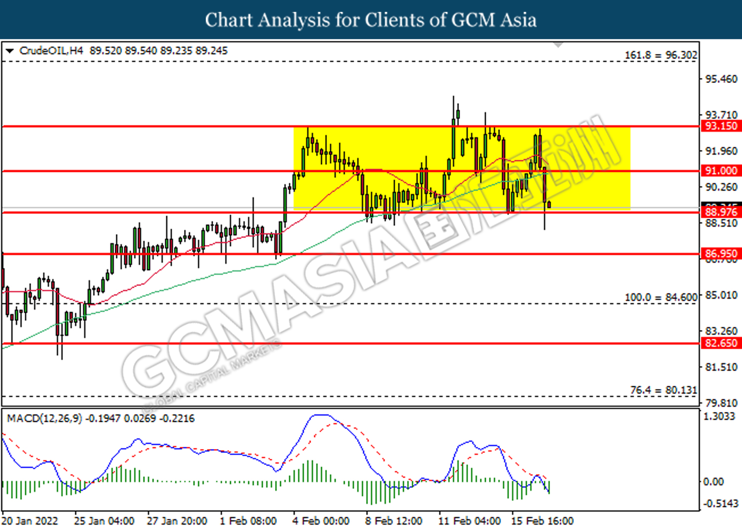Click the 85.010 price axis value

(x=721, y=295)
